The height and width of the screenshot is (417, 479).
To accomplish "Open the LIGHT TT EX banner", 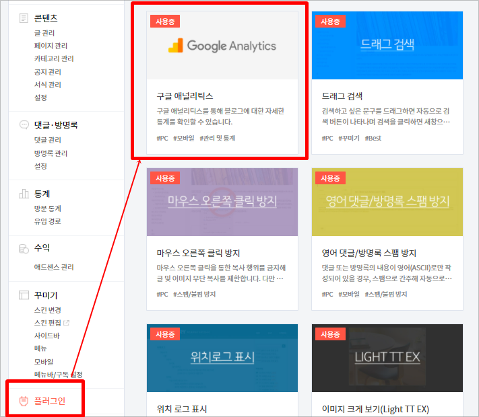I will 387,358.
